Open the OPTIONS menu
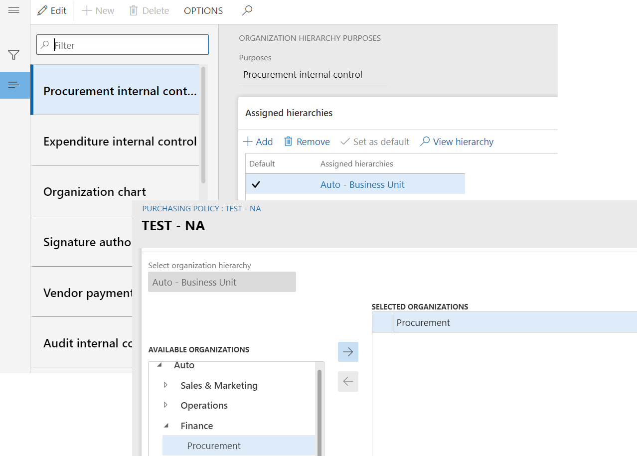The width and height of the screenshot is (637, 456). click(x=203, y=10)
